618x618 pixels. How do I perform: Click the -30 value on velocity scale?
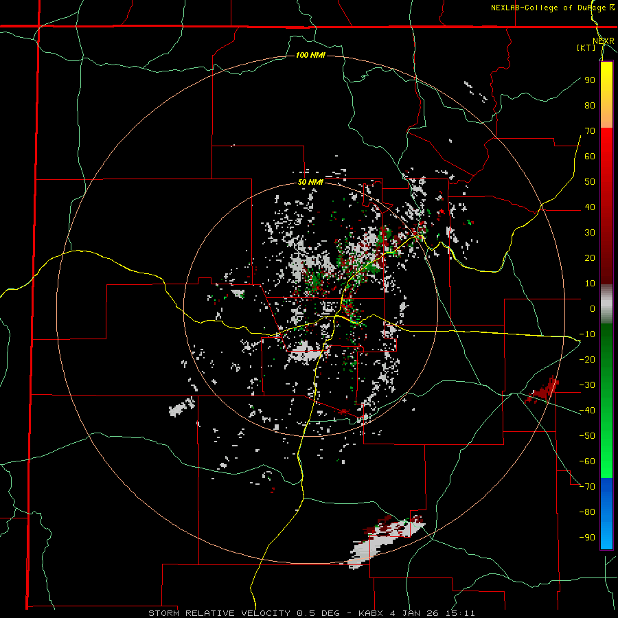(x=587, y=385)
